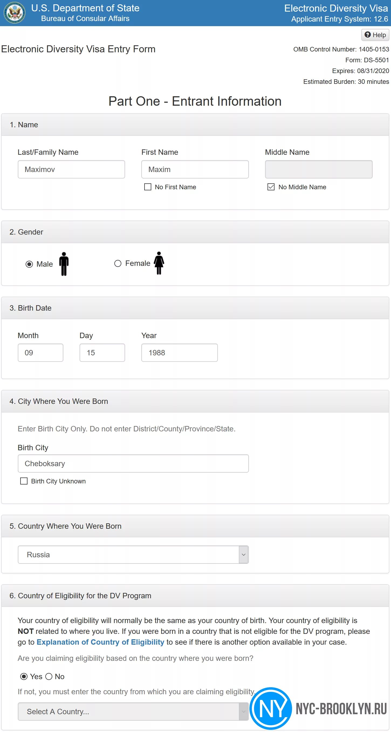Select the Female gender radio button

118,263
